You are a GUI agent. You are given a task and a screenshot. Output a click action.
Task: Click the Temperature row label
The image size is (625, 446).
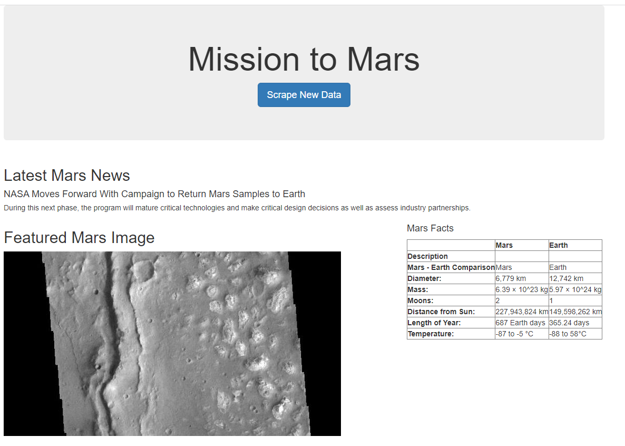pos(430,333)
